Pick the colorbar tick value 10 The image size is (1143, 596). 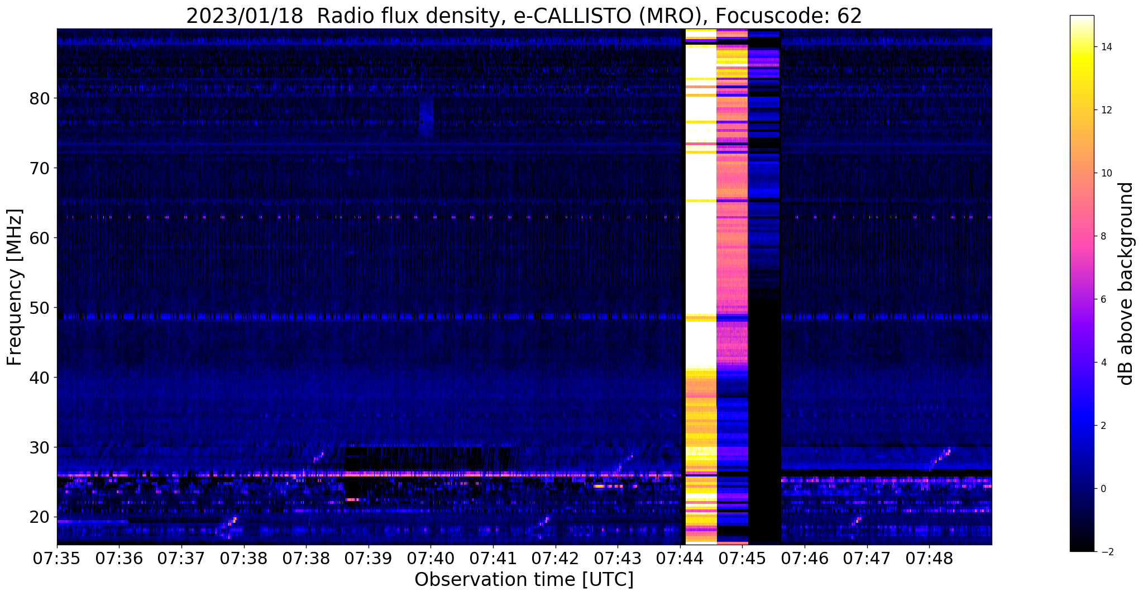point(1106,173)
